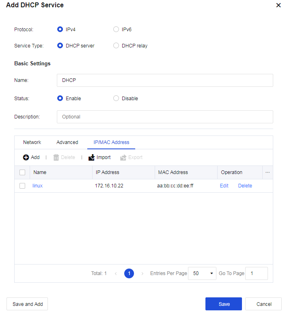This screenshot has height=314, width=285.
Task: Switch to the Network tab
Action: 32,142
